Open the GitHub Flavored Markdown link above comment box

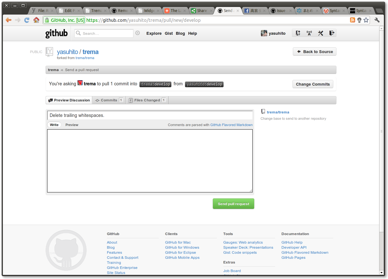coord(231,125)
